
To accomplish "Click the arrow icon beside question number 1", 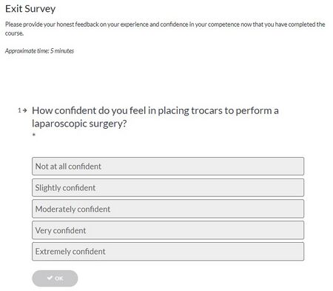I will 24,110.
